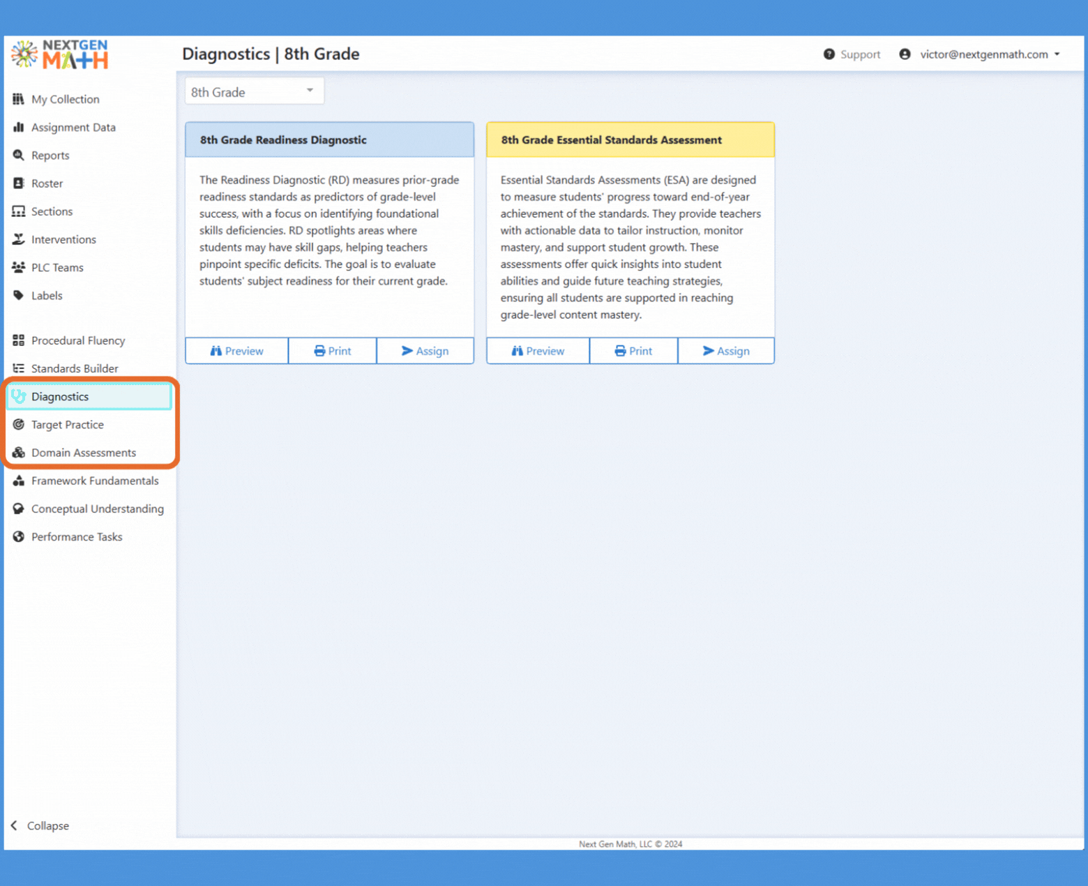
Task: Open the Roster page
Action: (47, 183)
